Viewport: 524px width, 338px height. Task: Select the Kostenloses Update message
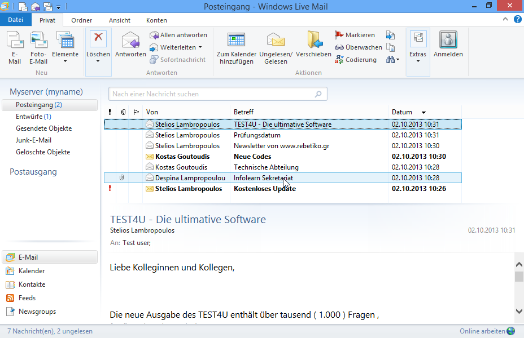pos(283,188)
